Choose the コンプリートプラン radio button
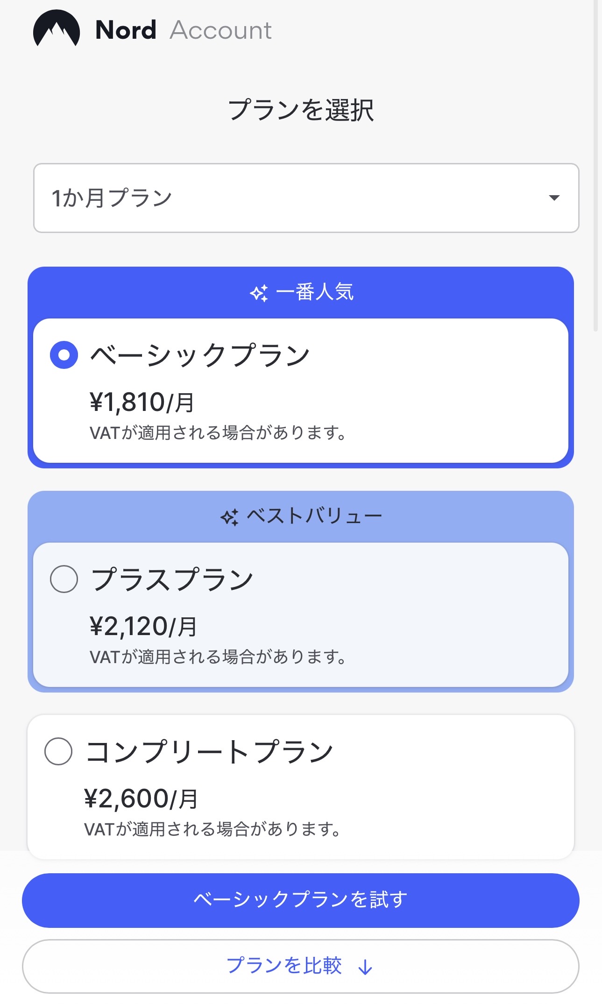 pos(58,751)
